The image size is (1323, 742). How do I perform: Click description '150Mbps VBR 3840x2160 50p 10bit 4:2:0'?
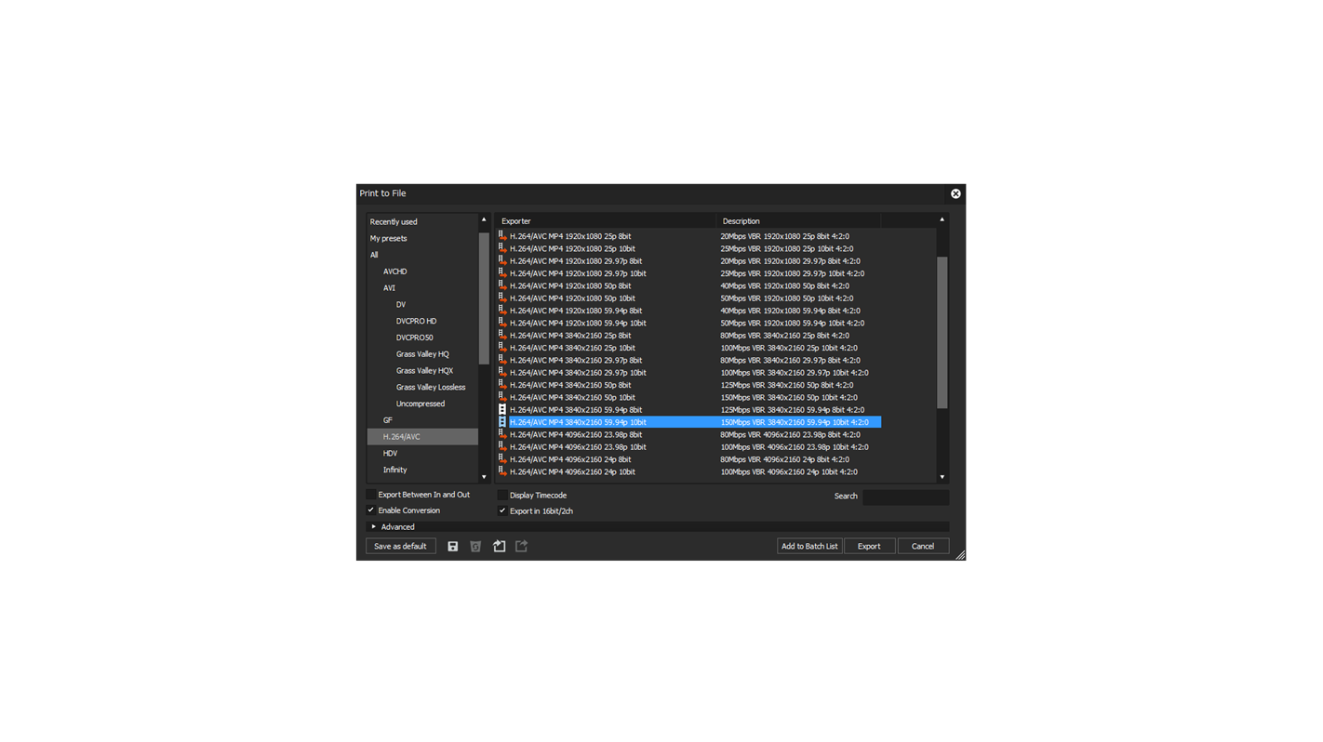coord(789,397)
